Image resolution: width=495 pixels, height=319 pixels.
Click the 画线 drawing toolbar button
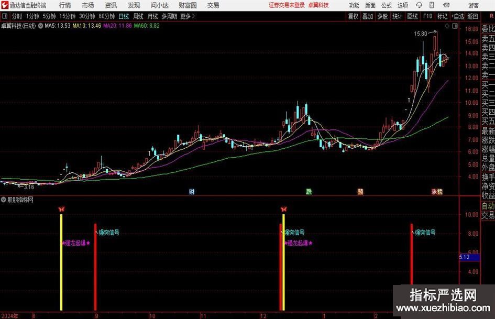pos(412,16)
